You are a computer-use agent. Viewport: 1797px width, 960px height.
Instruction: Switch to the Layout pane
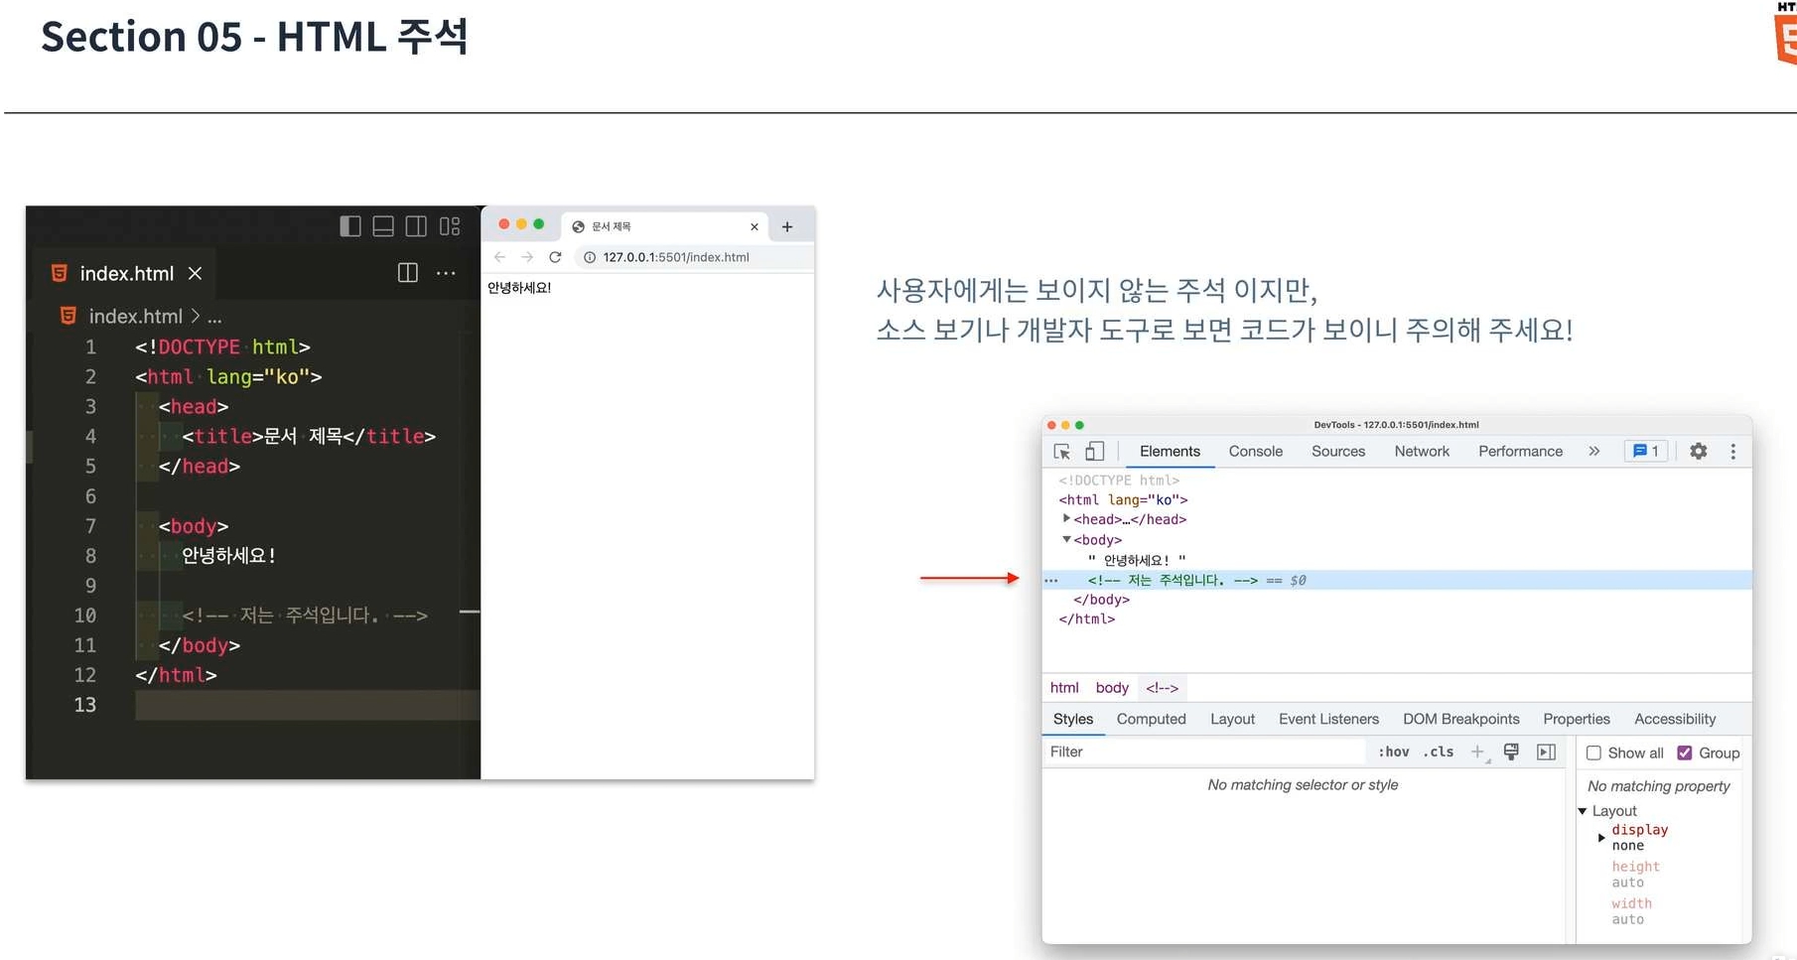coord(1232,720)
